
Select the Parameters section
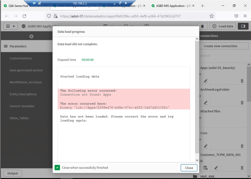tap(27, 46)
